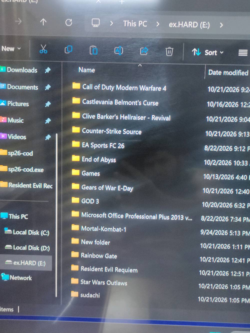Select Counter-Strike Source folder
This screenshot has height=333, width=250.
(x=106, y=131)
